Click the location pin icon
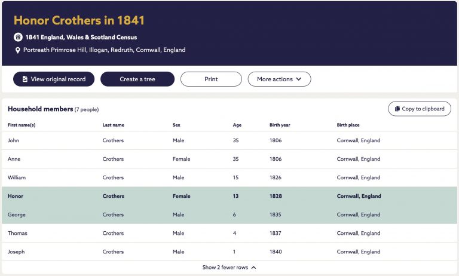The height and width of the screenshot is (276, 459). pyautogui.click(x=17, y=50)
